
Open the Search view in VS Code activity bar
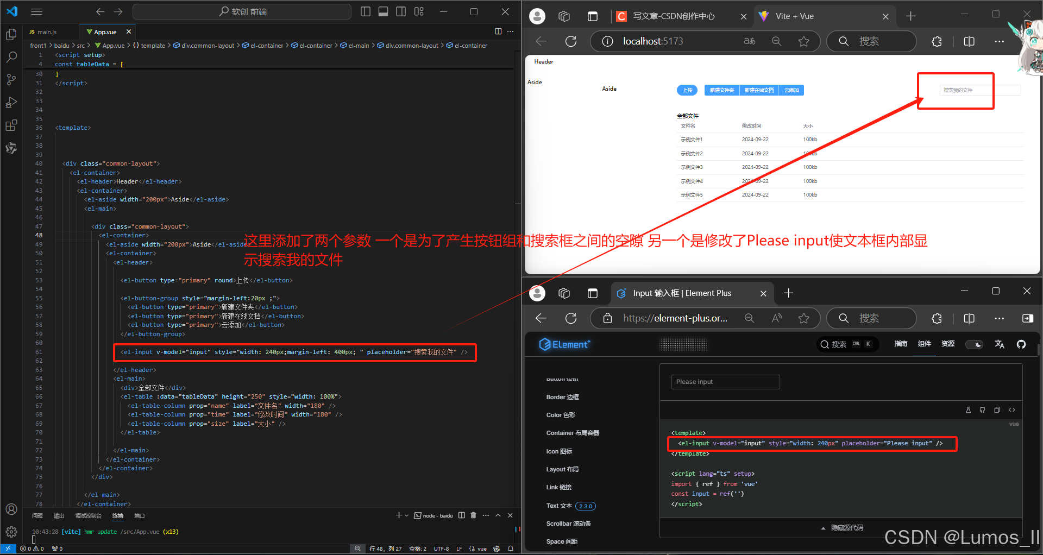(x=11, y=58)
